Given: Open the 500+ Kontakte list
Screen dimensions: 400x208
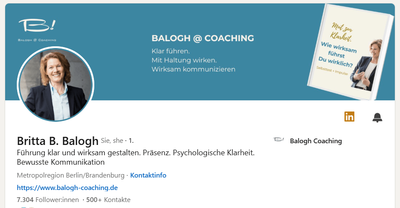Looking at the screenshot, I should (x=108, y=200).
